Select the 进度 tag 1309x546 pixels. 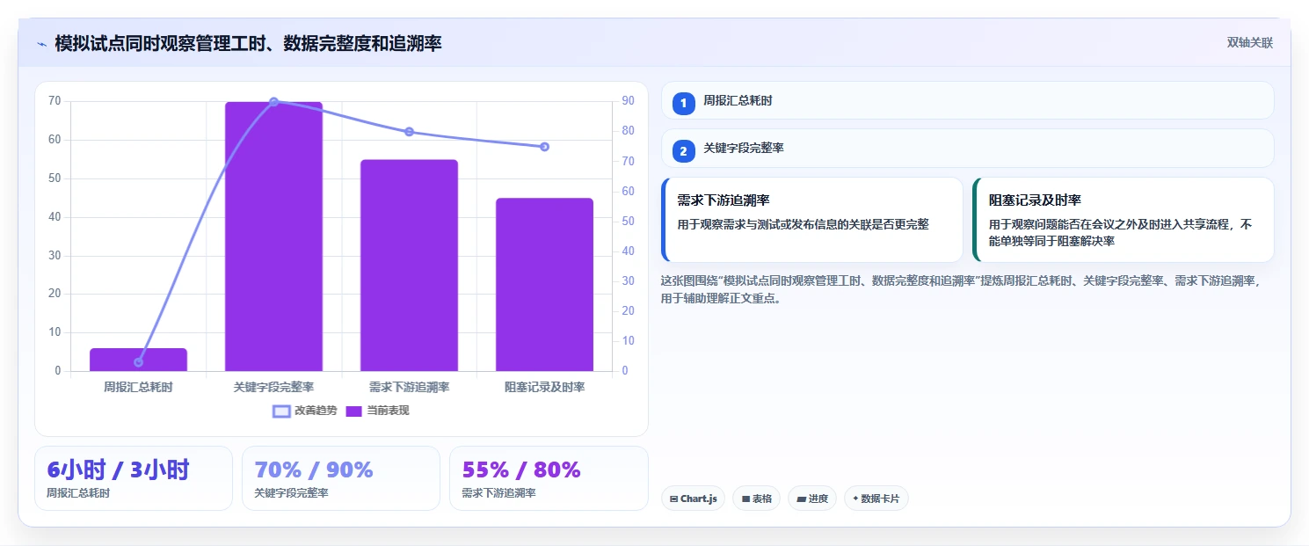[812, 499]
